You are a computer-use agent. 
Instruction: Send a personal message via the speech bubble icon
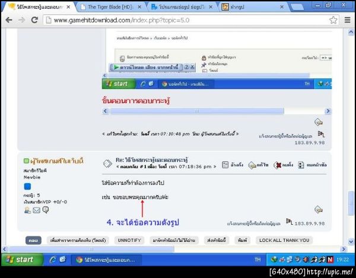coord(46,210)
